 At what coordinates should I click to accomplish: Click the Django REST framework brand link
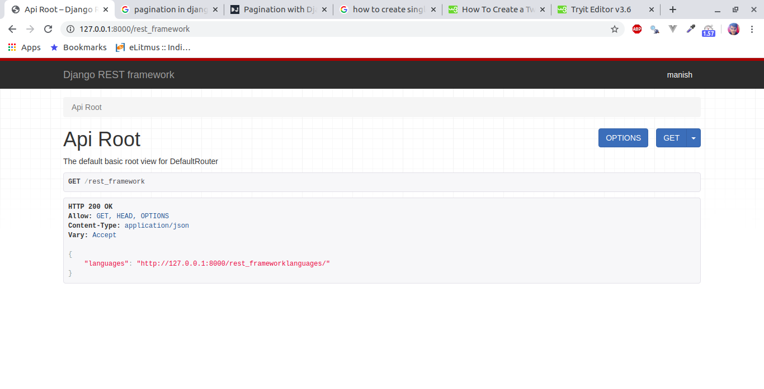pos(119,75)
